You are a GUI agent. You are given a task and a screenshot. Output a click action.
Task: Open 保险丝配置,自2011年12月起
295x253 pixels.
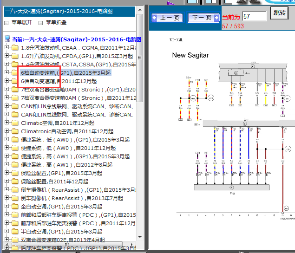coord(54,182)
